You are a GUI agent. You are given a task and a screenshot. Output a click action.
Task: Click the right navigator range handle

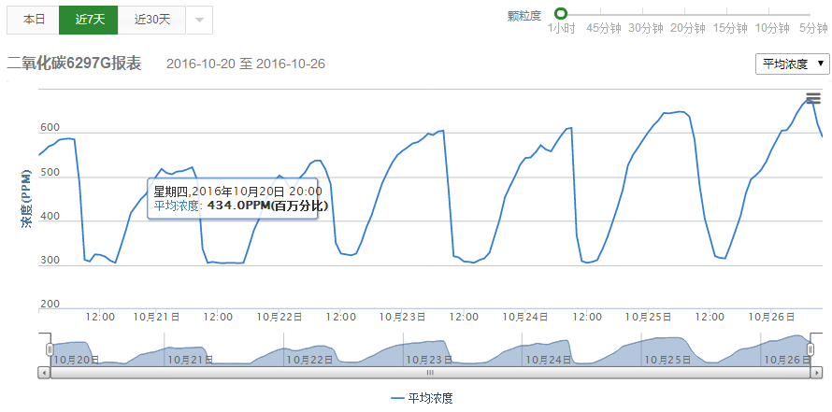pos(811,349)
